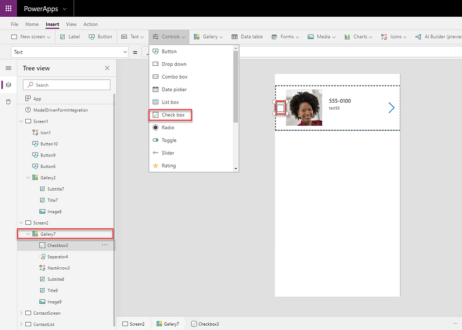This screenshot has width=462, height=330.
Task: Collapse the Gallery7 node
Action: click(x=28, y=234)
